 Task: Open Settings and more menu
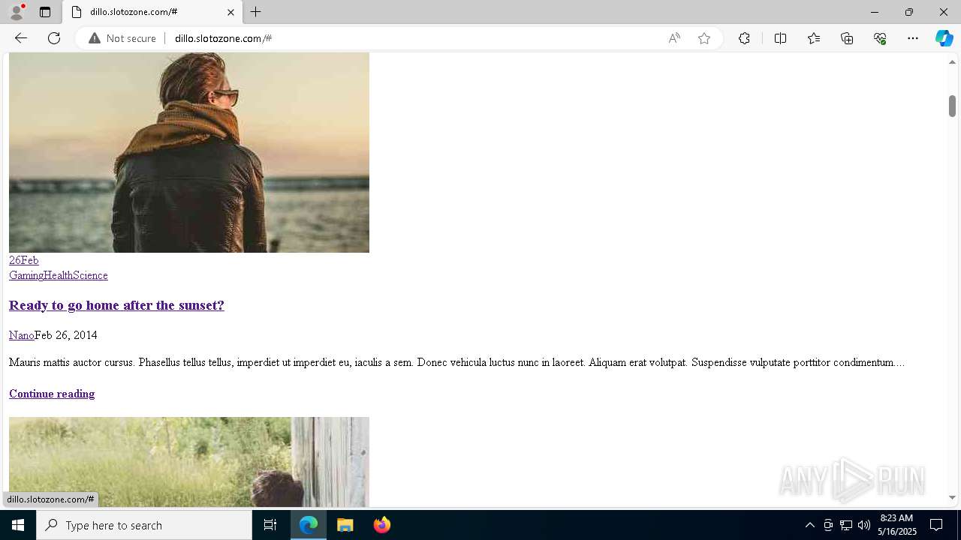[913, 38]
